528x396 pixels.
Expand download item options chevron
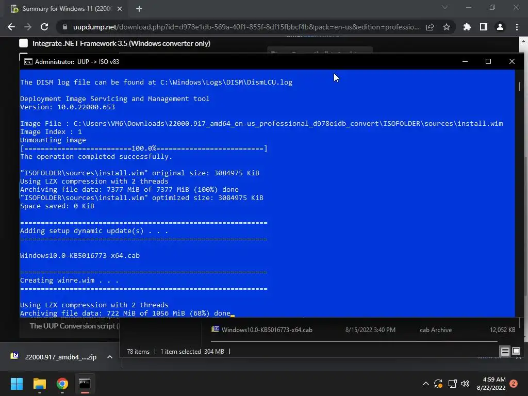coord(110,357)
